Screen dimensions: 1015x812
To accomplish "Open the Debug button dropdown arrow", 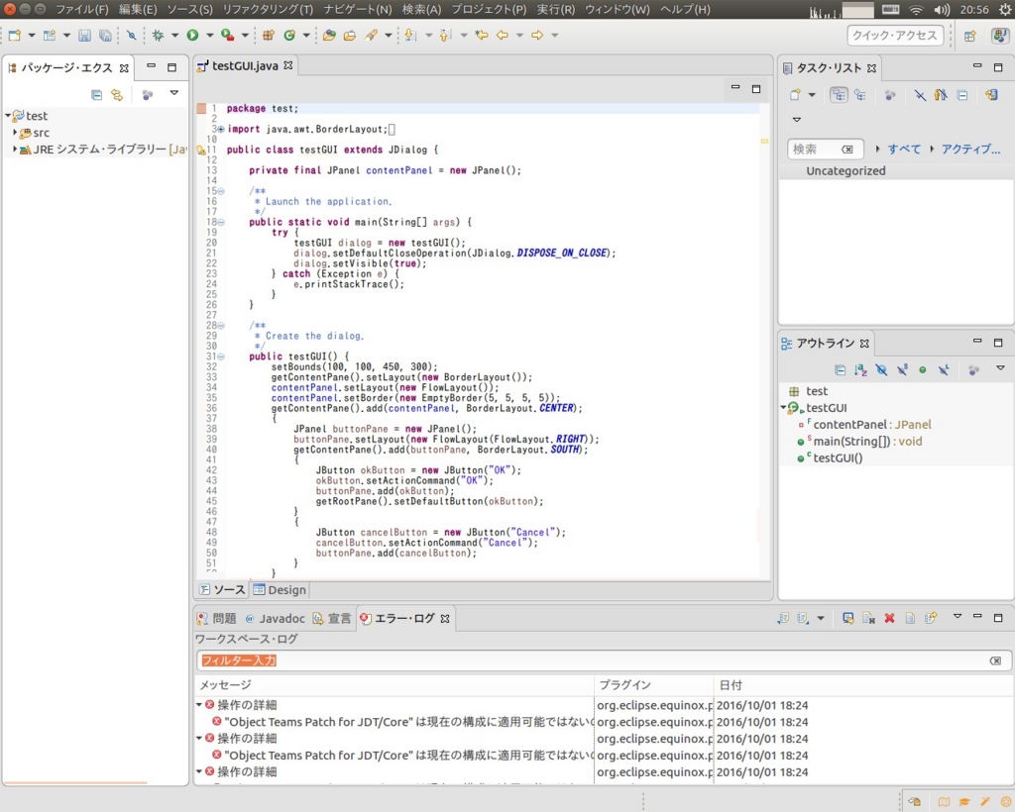I will pyautogui.click(x=174, y=36).
